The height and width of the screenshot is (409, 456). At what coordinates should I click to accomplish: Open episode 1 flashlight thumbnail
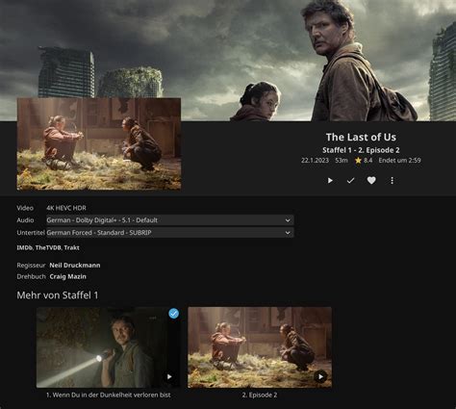click(108, 347)
